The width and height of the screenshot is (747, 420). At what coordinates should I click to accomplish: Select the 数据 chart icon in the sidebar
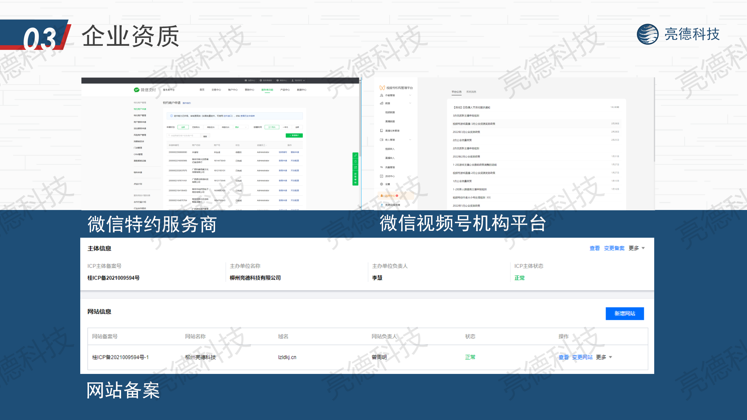pos(381,103)
